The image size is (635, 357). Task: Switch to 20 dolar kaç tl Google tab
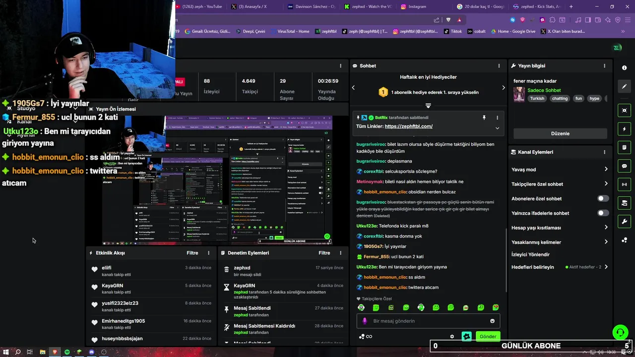click(480, 6)
